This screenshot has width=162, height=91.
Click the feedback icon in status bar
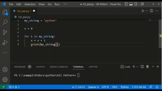pyautogui.click(x=151, y=87)
